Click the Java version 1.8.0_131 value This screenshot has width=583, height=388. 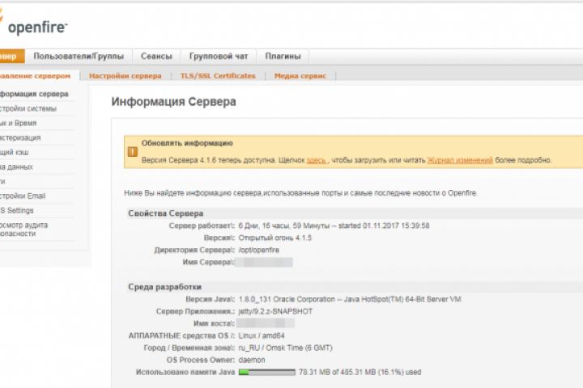350,299
